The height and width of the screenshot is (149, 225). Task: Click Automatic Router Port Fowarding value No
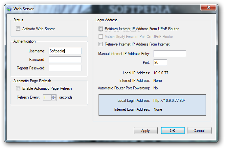[156, 88]
